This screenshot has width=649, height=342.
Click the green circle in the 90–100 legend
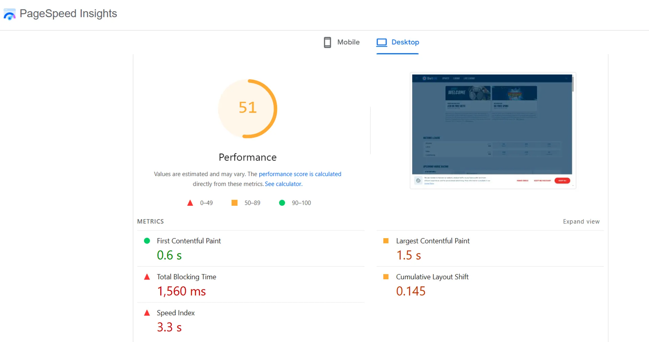point(282,203)
